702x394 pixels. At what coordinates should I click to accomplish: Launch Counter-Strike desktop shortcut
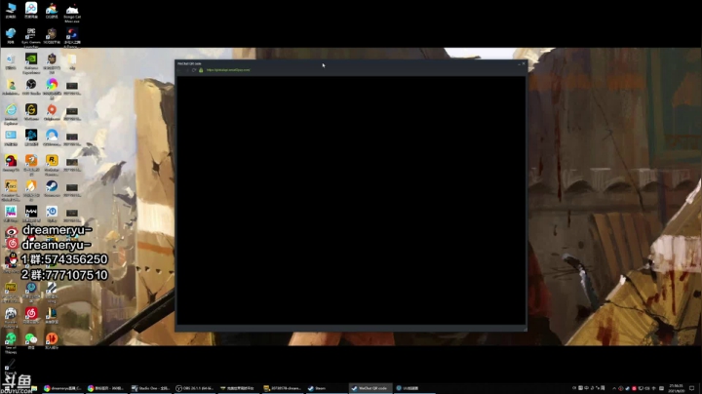11,190
